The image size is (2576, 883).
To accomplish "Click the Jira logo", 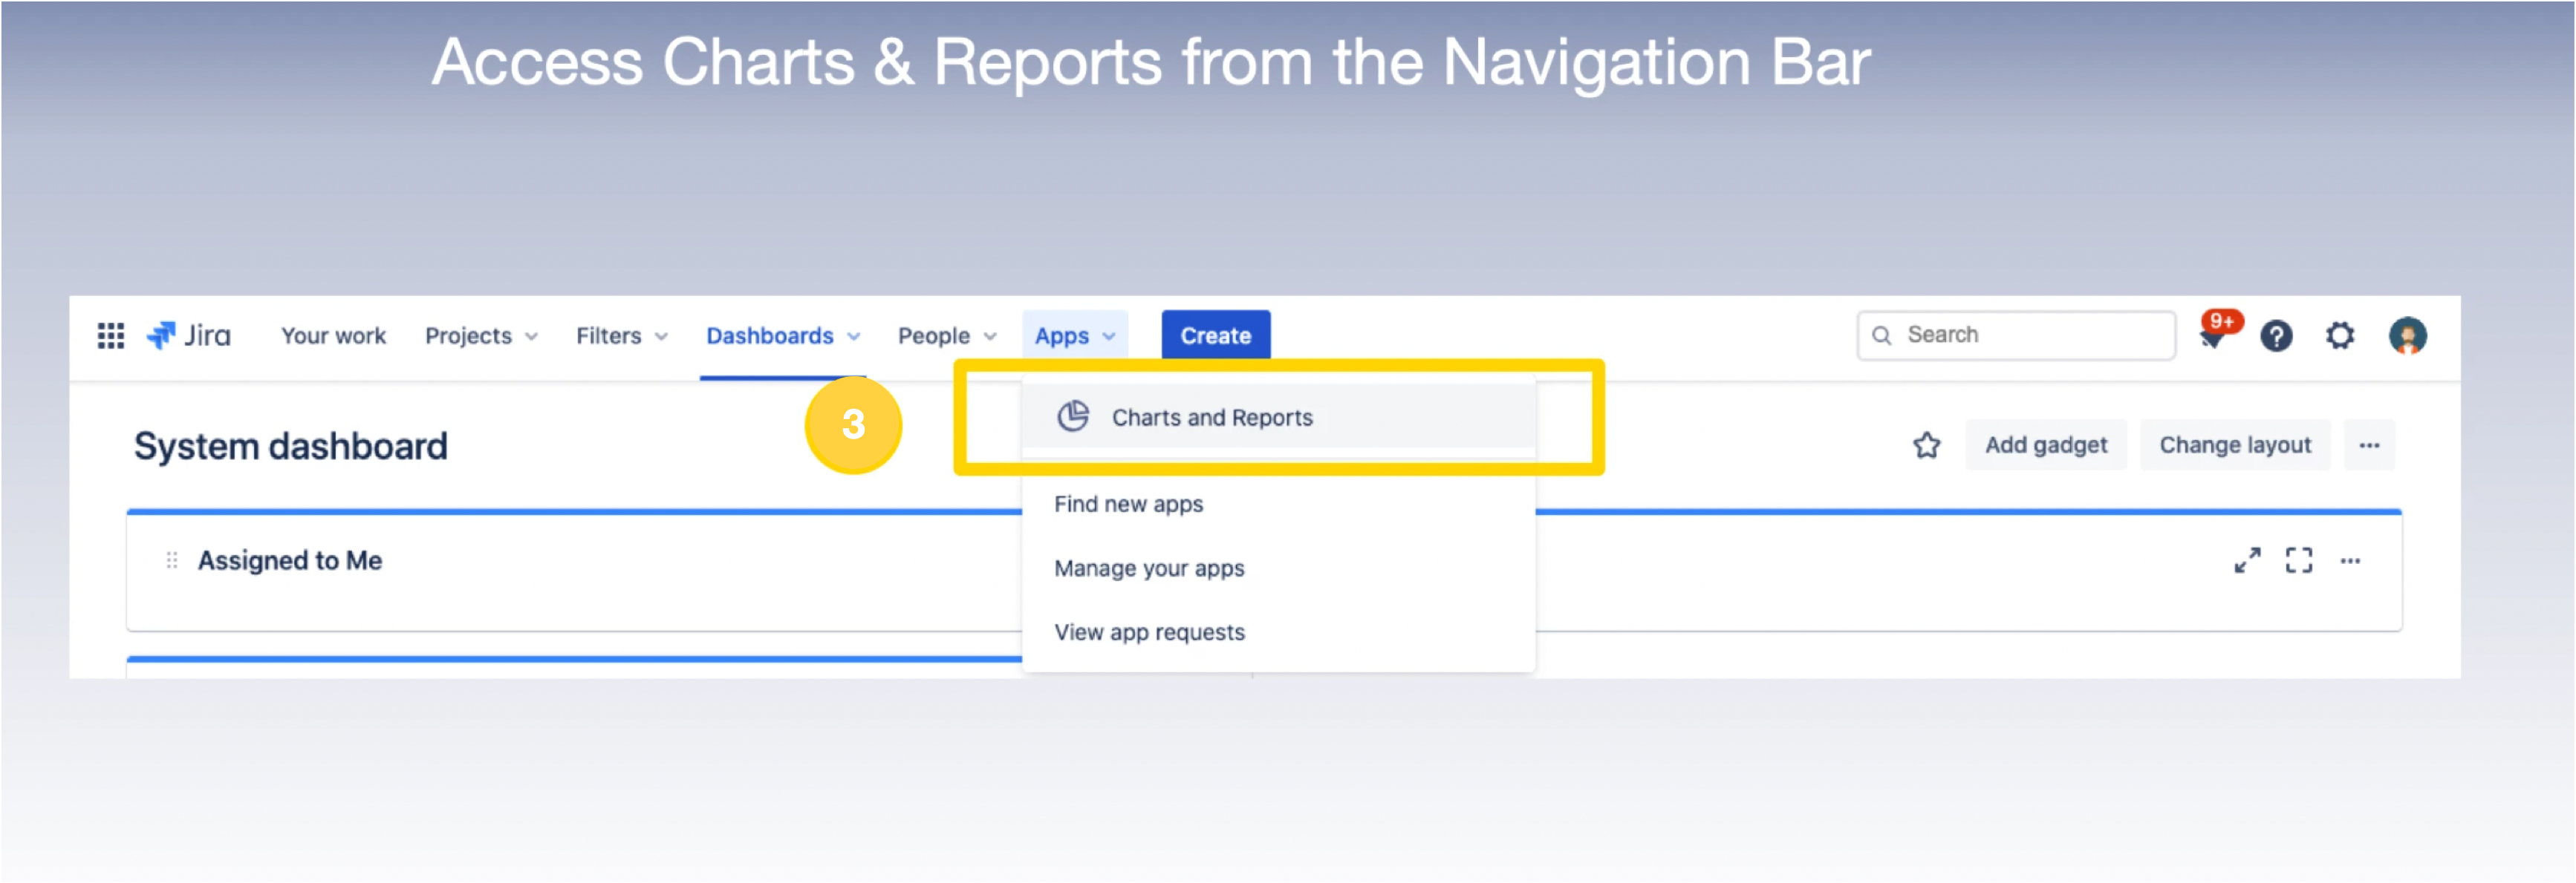I will click(189, 335).
